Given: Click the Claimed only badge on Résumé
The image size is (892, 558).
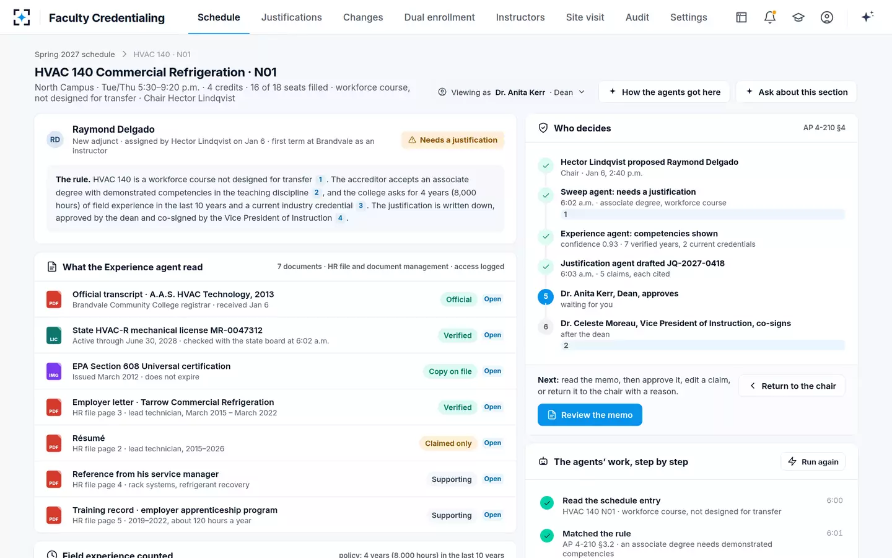Looking at the screenshot, I should (x=448, y=443).
